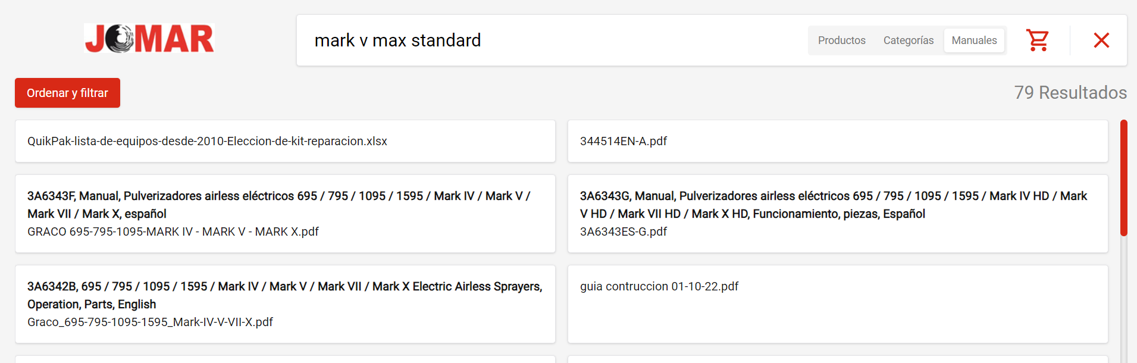Click the JOMAR logo

tap(149, 39)
